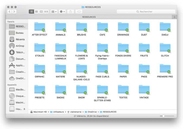Viewport: 183px width, 129px height.
Task: Select the DUST folder
Action: pos(144,29)
